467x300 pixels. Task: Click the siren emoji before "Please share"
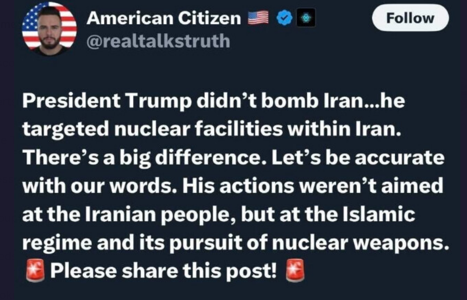coord(36,270)
